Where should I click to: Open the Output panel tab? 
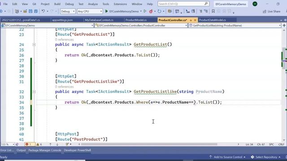(21, 150)
